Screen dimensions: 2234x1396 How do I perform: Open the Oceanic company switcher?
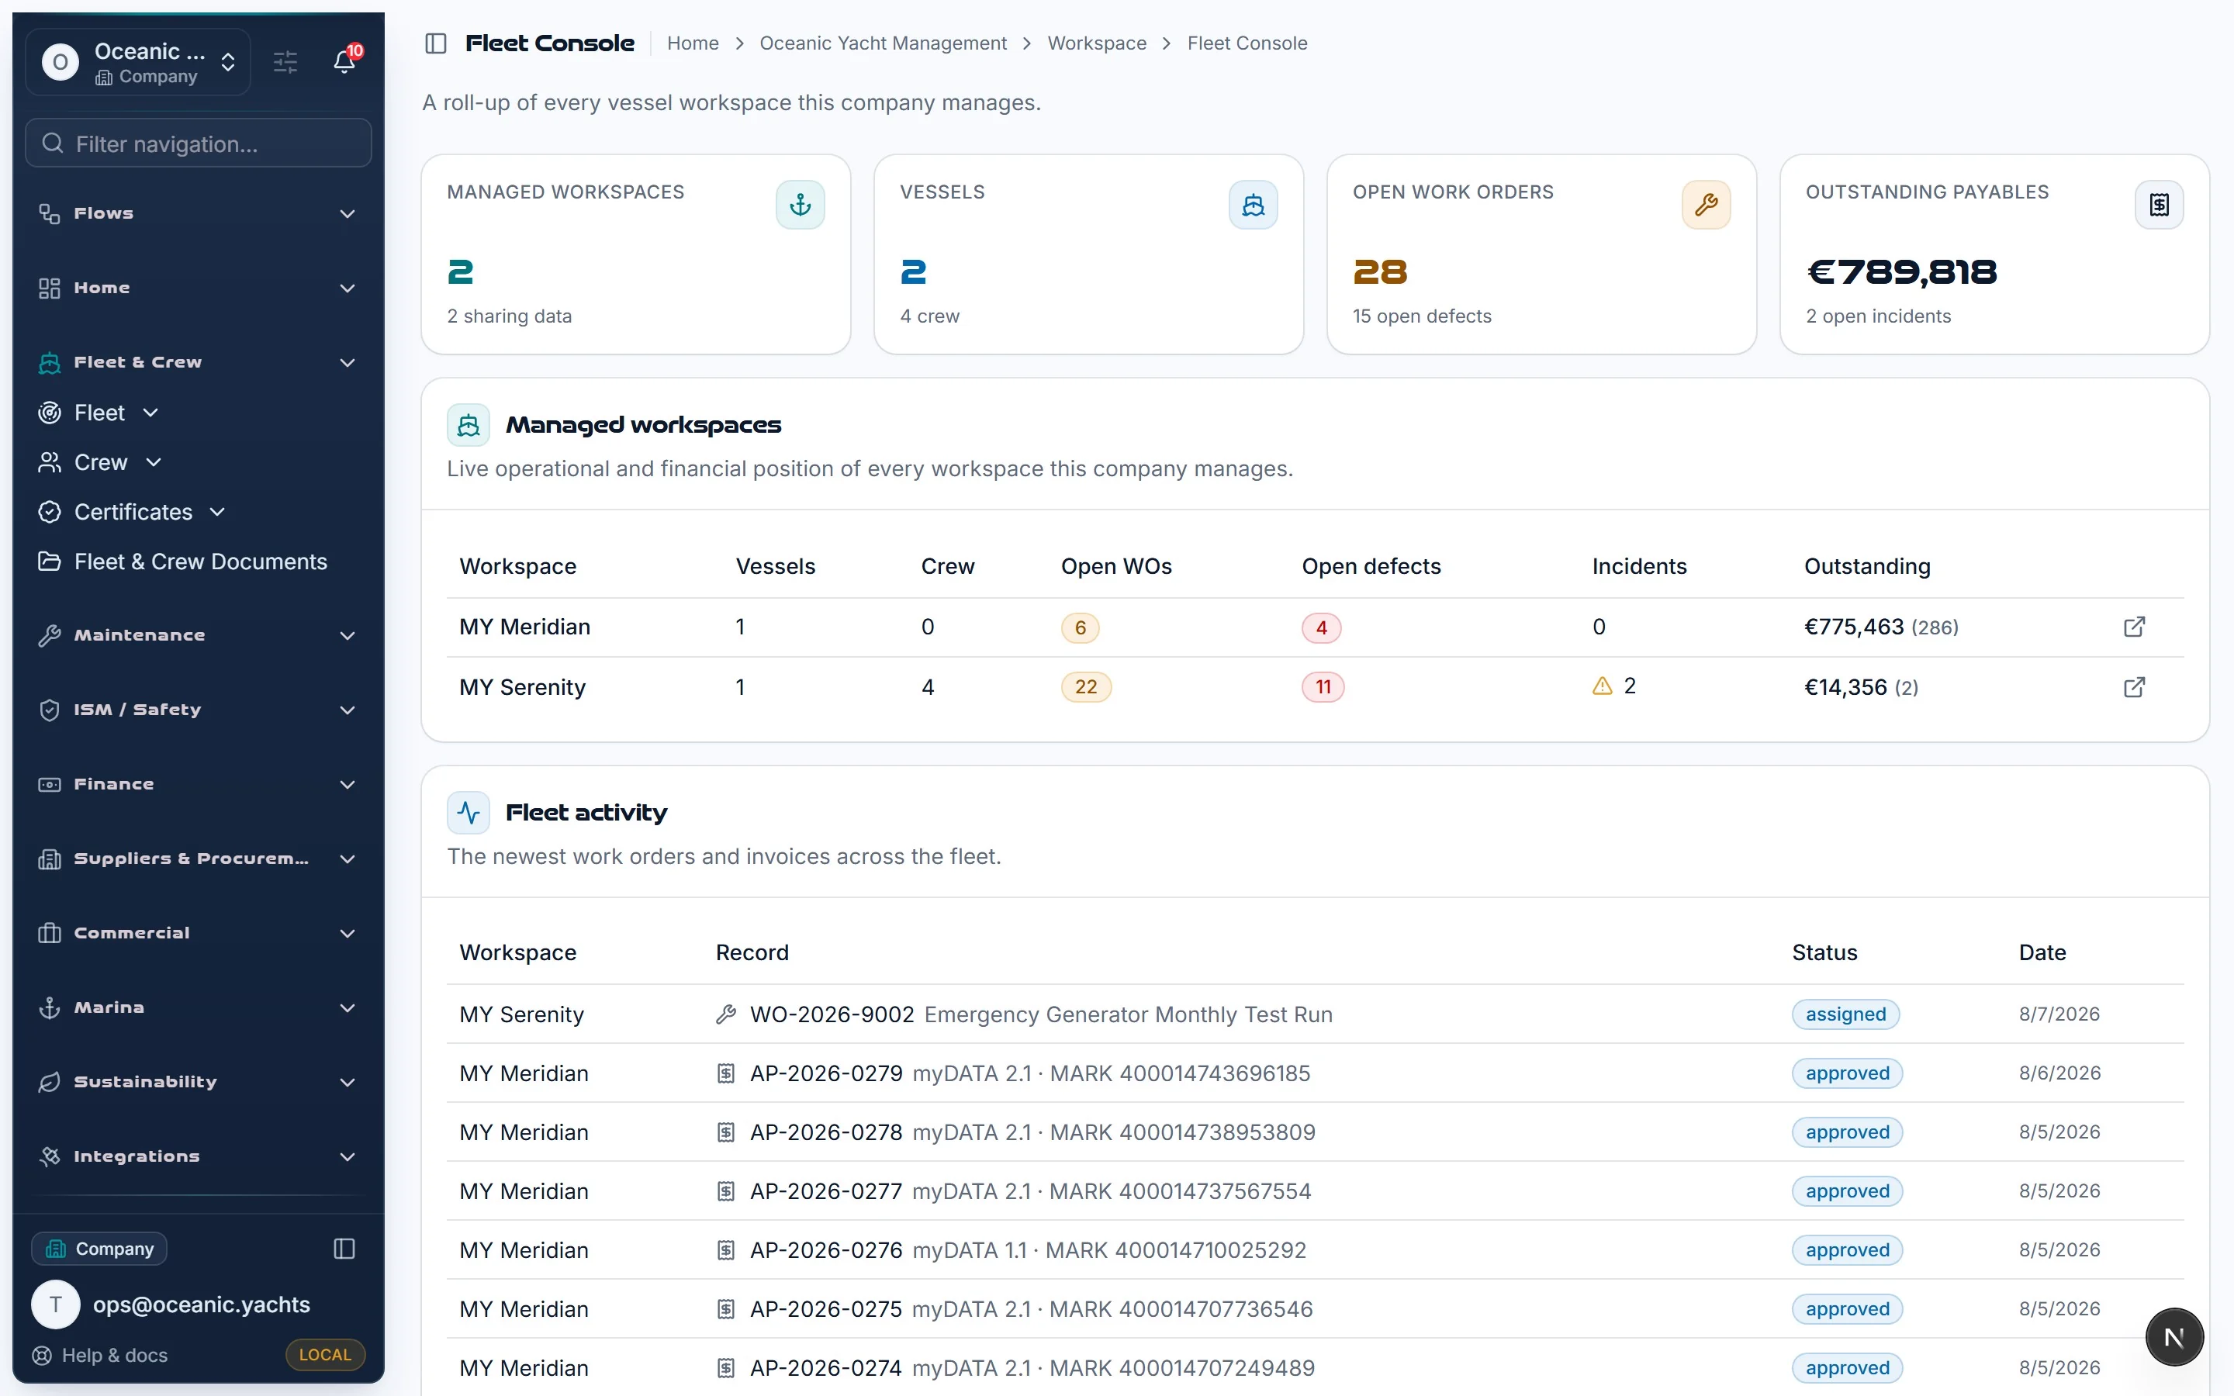(x=139, y=62)
